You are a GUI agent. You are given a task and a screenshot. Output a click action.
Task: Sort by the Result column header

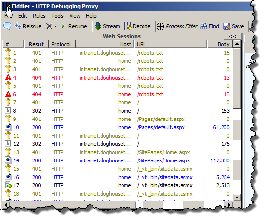36,44
